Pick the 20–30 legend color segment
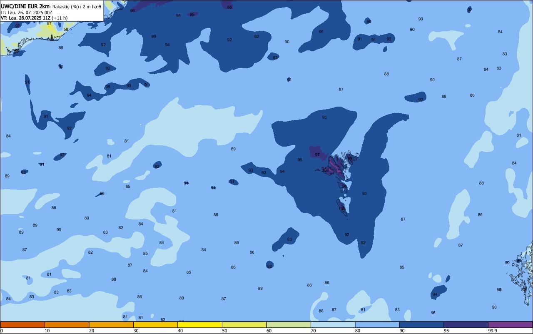Viewport: 533px width, 334px height. [x=111, y=324]
